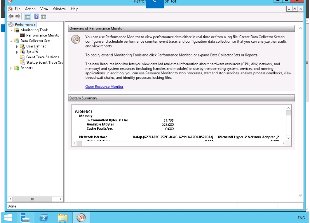Open Server Manager from the taskbar
Screen dimensions: 310x223
[25, 218]
